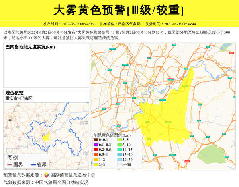The height and width of the screenshot is (187, 239).
Task: Click the National Warning Center logo icon
Action: (47, 175)
